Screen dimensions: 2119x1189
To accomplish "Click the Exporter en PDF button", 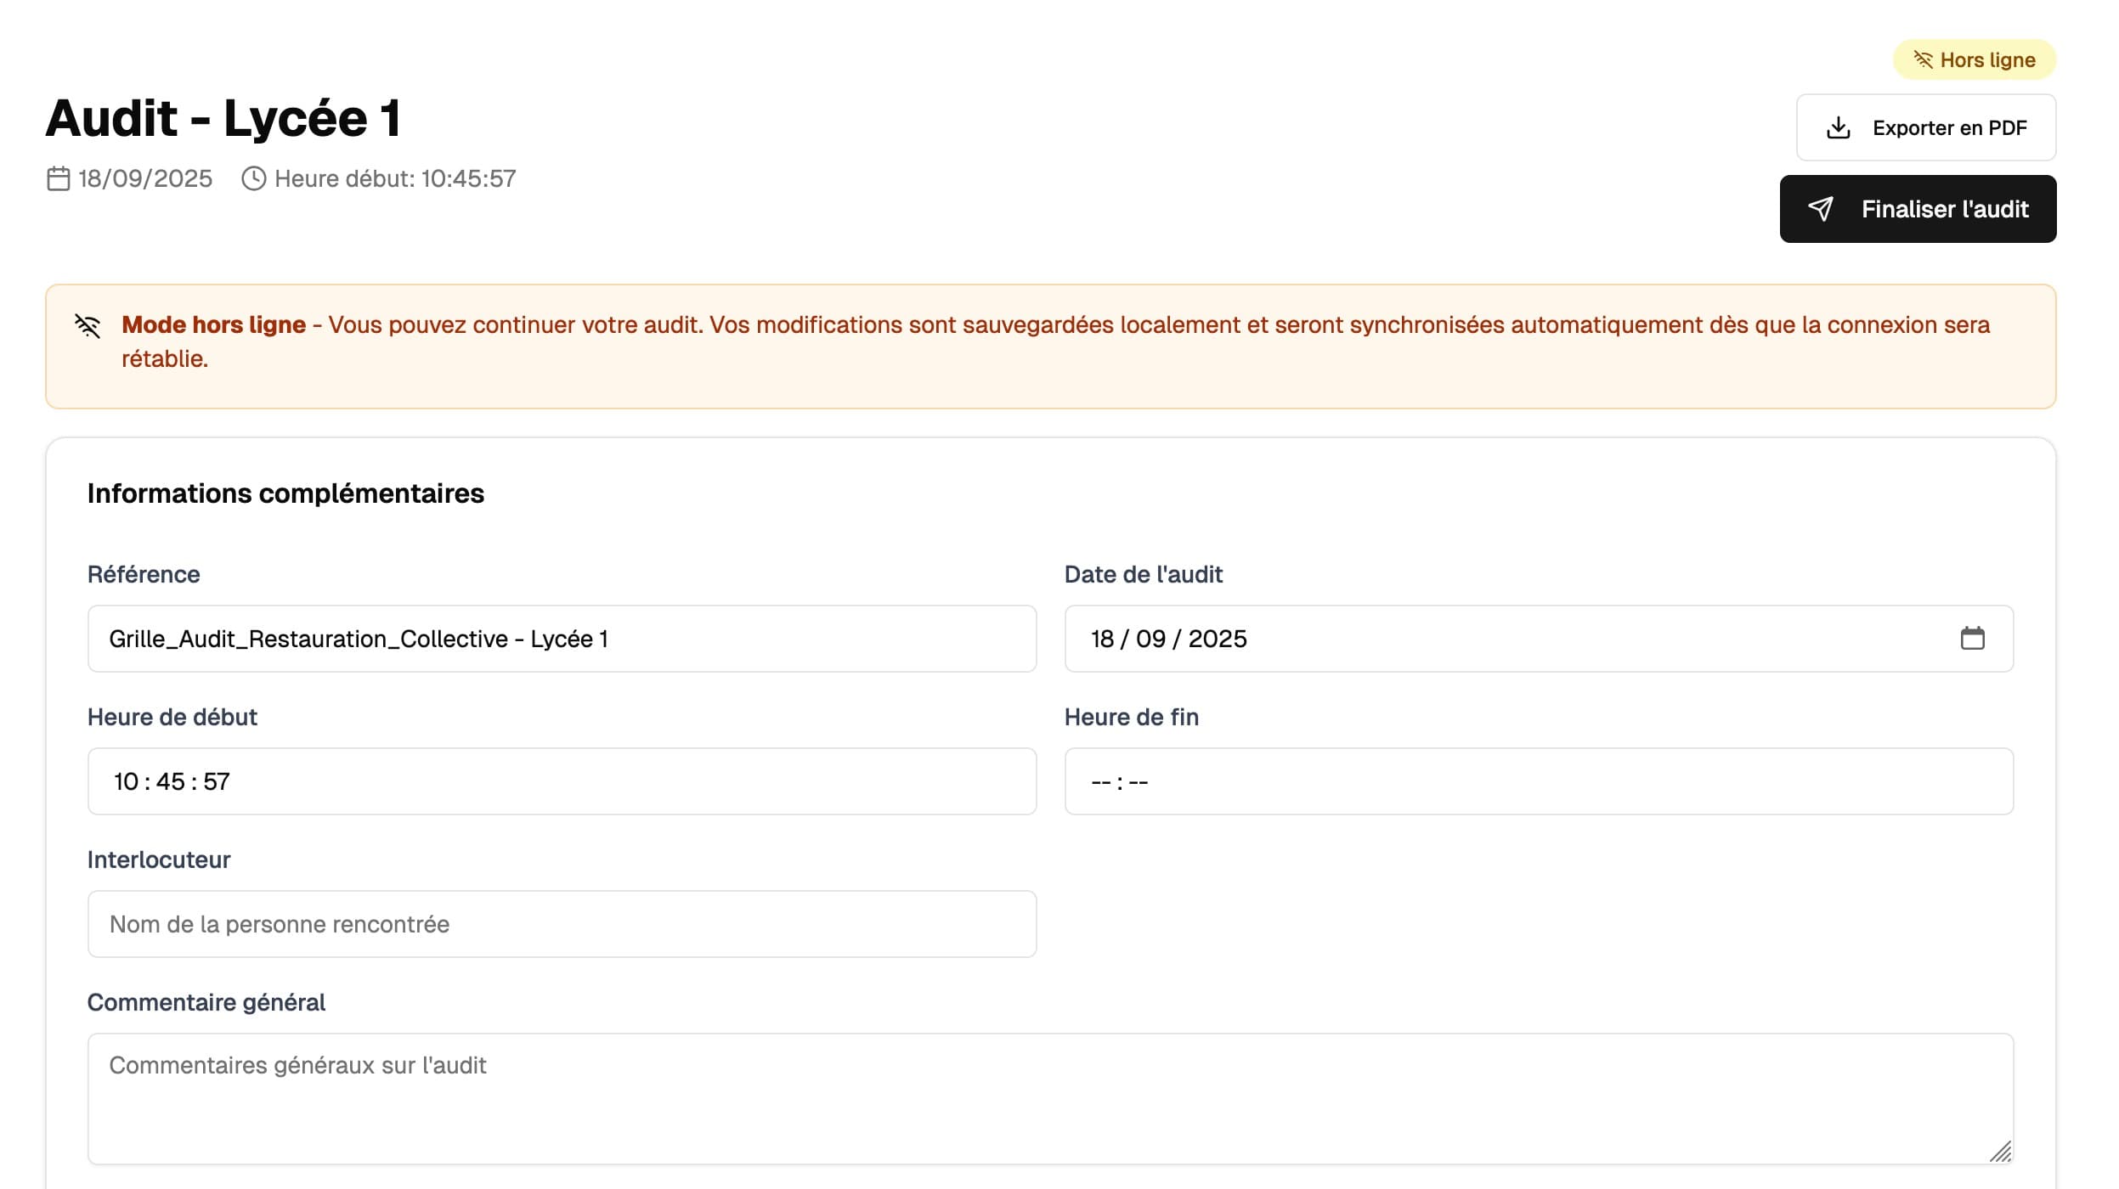I will [x=1925, y=128].
